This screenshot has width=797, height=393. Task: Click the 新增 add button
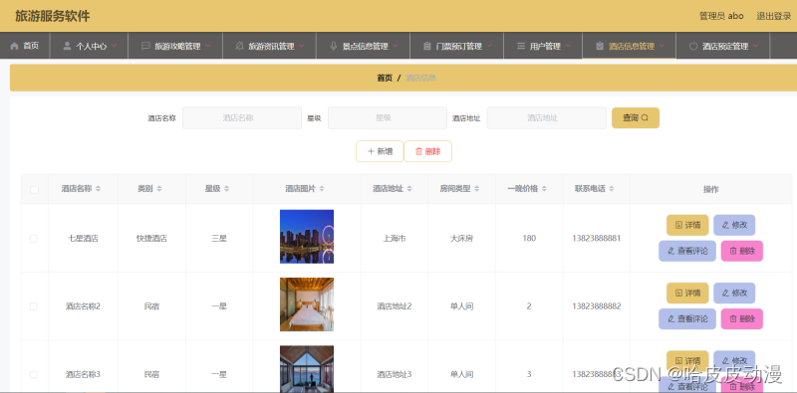[380, 151]
